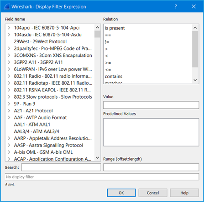Confirm with the OK button

click(x=121, y=193)
